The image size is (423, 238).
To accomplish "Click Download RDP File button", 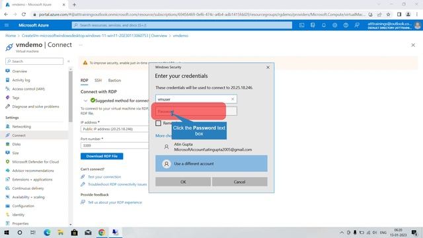I will [102, 156].
